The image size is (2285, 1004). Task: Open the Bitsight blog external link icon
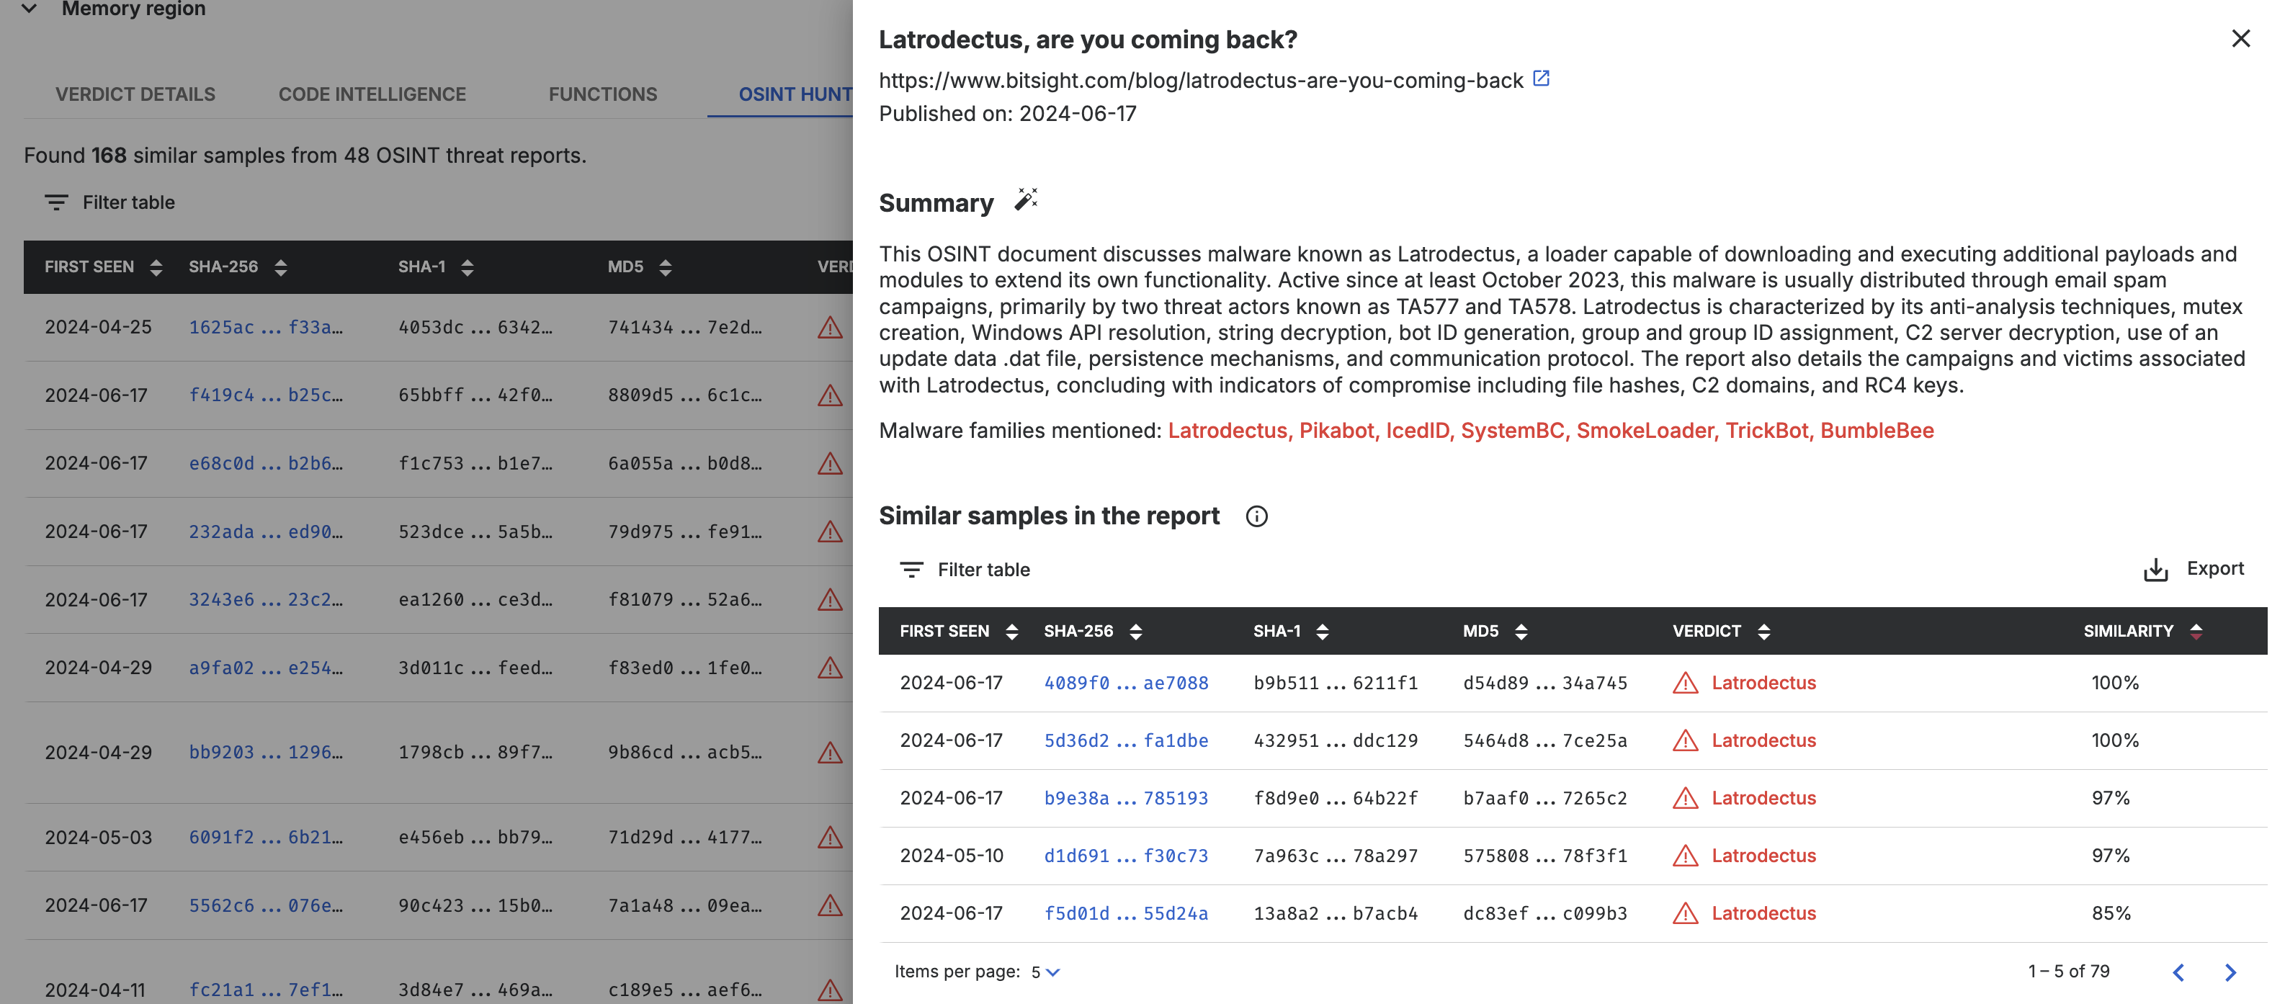(x=1541, y=79)
